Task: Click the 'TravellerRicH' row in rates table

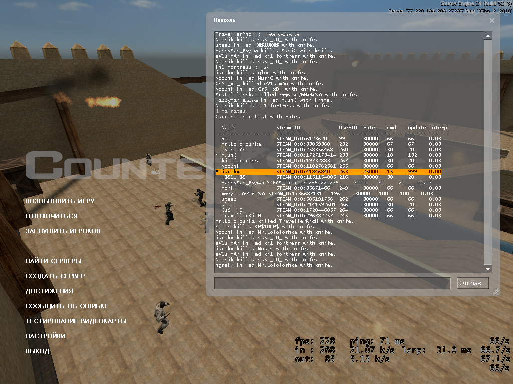Action: pyautogui.click(x=331, y=216)
